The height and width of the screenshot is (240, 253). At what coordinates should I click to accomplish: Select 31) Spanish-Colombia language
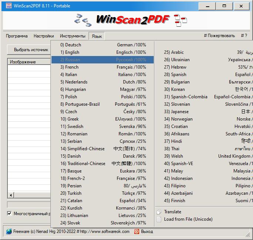(204, 97)
